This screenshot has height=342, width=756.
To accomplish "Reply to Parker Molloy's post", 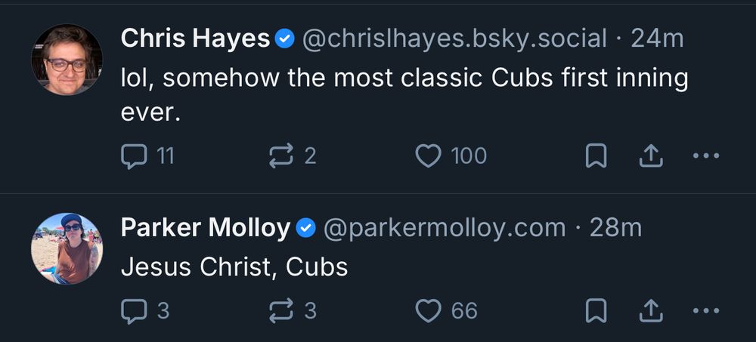I will pos(134,310).
